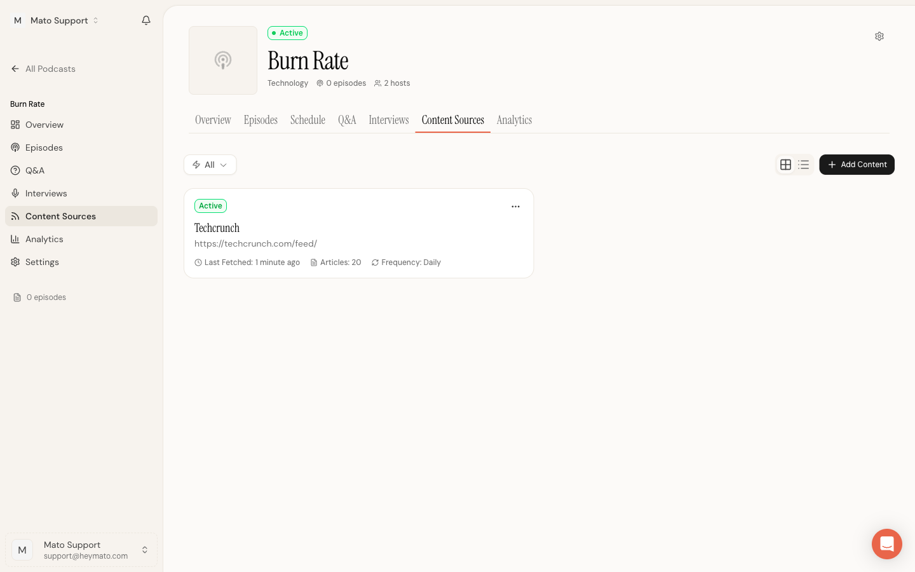
Task: Click the Active status badge above Burn Rate
Action: click(x=287, y=33)
